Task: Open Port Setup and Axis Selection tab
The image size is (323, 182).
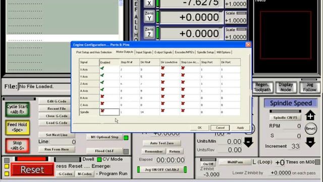Action: tap(94, 52)
